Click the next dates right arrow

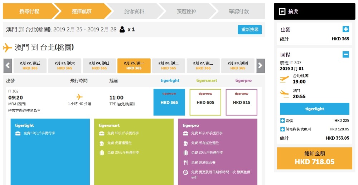[260, 66]
